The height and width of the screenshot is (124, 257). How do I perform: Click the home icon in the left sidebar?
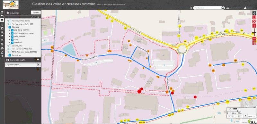click(2, 12)
